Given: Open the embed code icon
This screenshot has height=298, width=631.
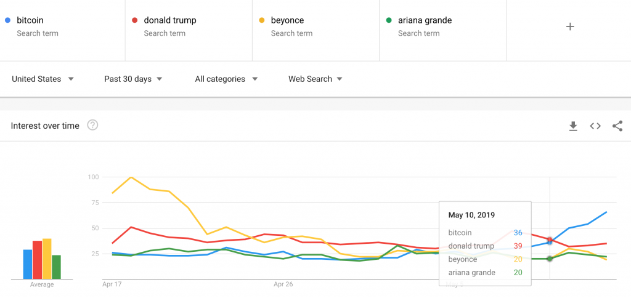Looking at the screenshot, I should (595, 126).
